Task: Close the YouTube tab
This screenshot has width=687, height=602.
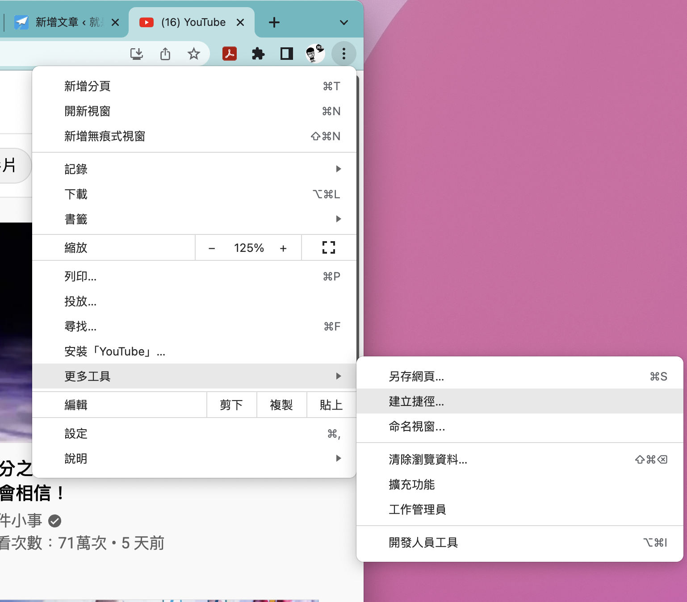Action: pos(240,22)
